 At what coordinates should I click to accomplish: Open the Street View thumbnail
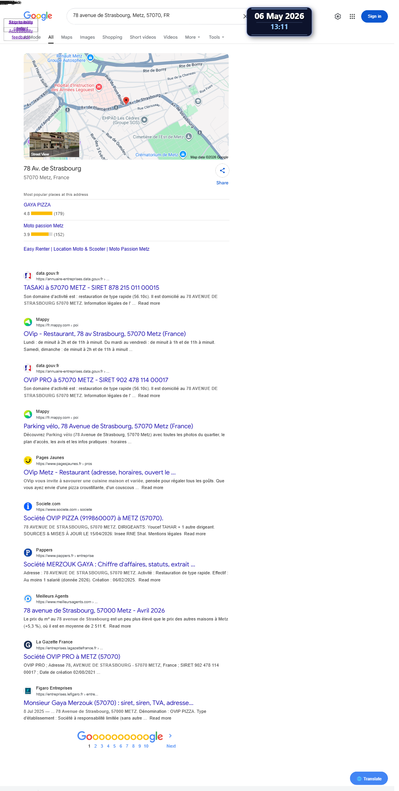[x=54, y=145]
